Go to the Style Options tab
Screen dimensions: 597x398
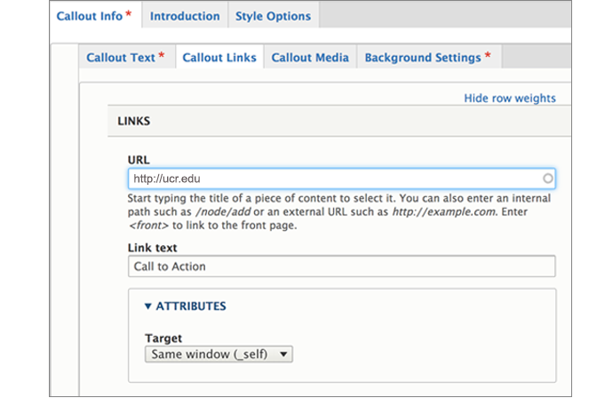coord(273,16)
